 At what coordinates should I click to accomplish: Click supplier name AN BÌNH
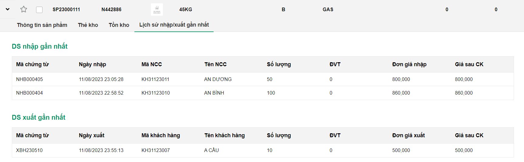tap(214, 93)
